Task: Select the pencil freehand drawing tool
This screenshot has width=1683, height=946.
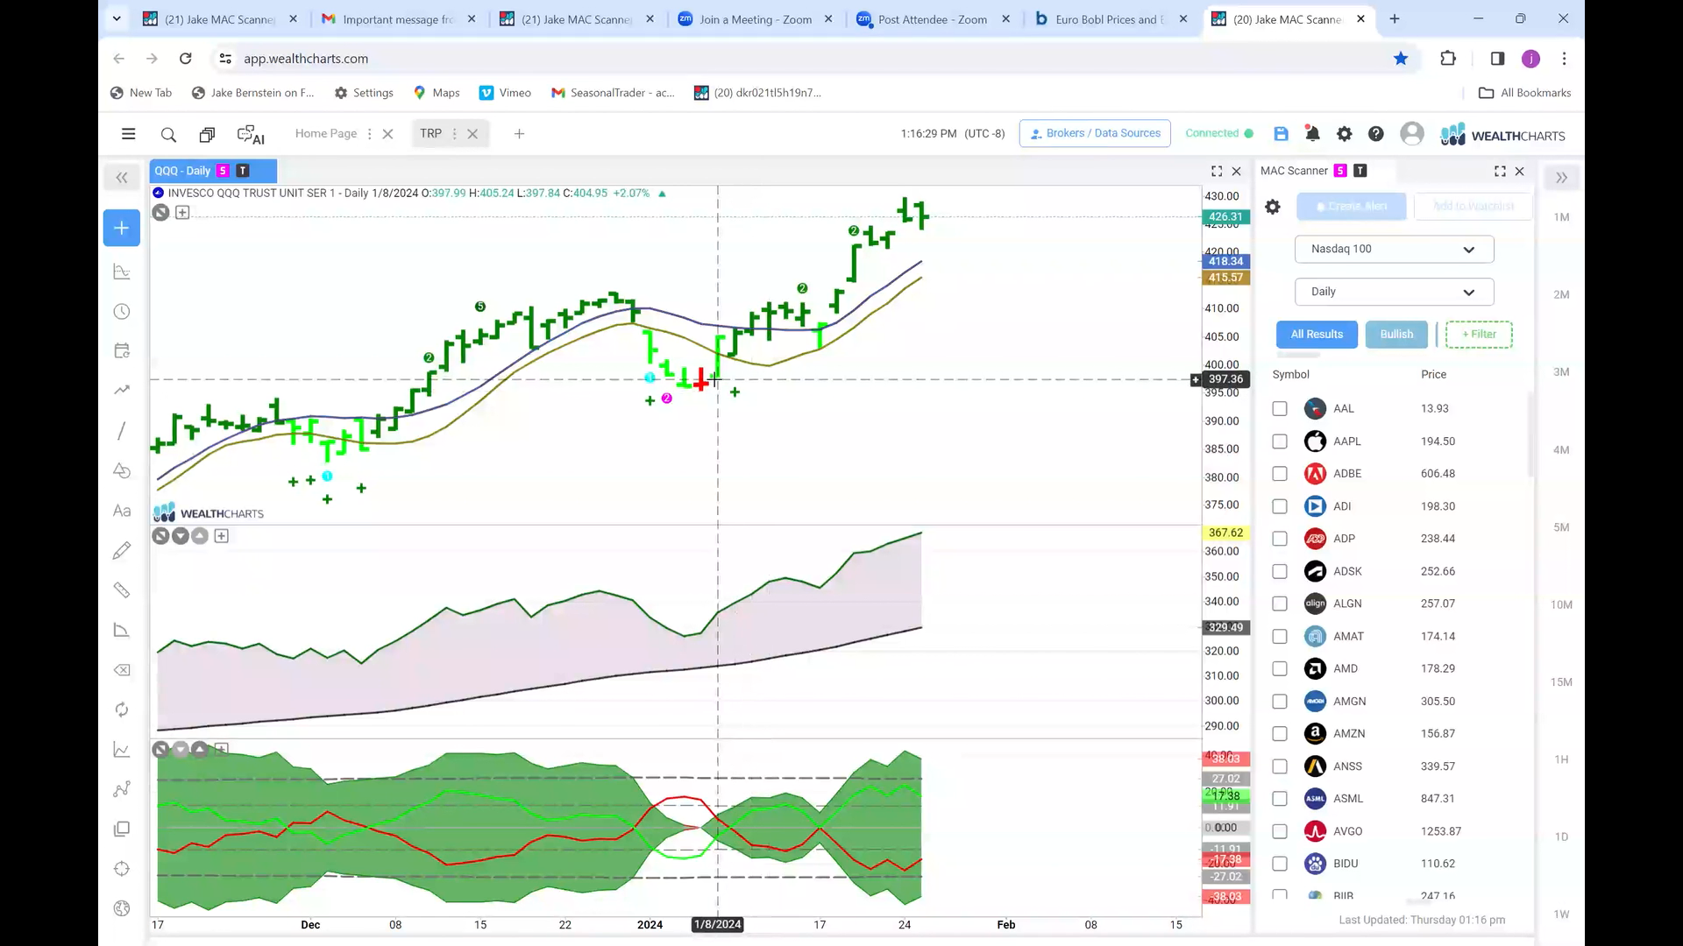Action: [122, 550]
